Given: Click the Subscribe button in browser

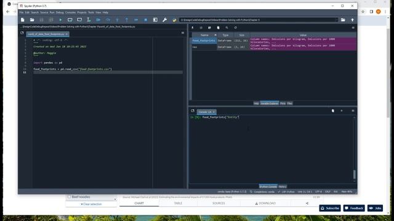Looking at the screenshot, I should pos(330,208).
